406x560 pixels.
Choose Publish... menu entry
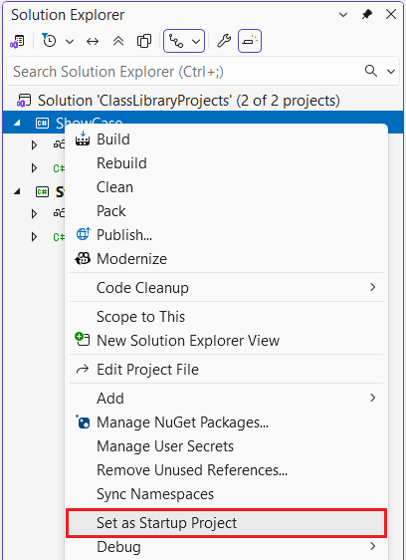pyautogui.click(x=227, y=235)
